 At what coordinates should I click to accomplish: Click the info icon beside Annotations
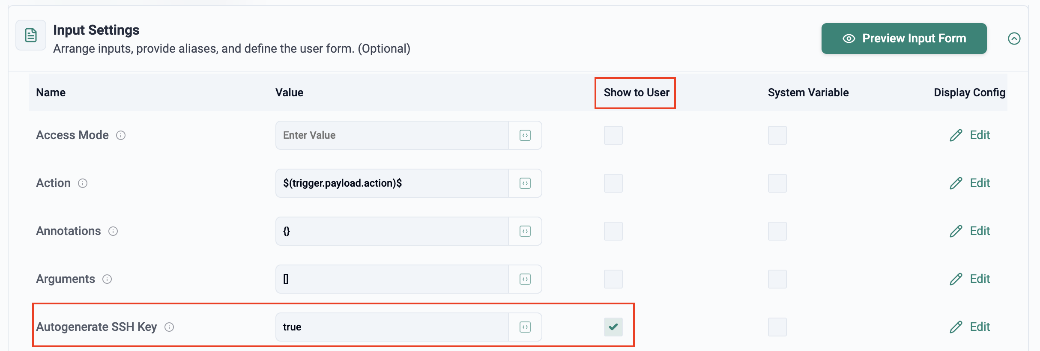[113, 231]
